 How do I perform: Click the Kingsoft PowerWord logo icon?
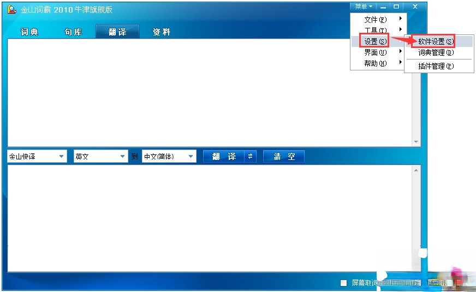point(12,9)
